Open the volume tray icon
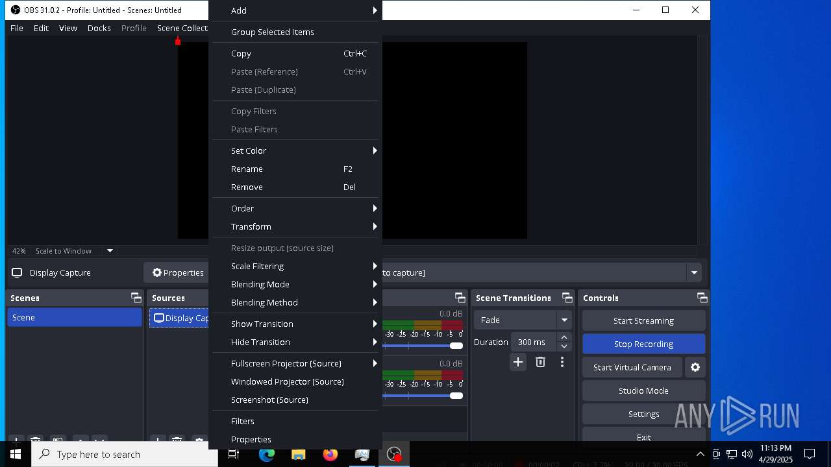Screen dimensions: 831x467 [x=747, y=454]
